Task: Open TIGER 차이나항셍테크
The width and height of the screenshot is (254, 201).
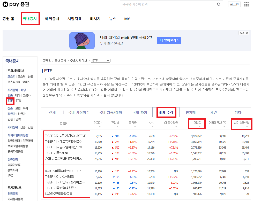Action: [x=59, y=176]
